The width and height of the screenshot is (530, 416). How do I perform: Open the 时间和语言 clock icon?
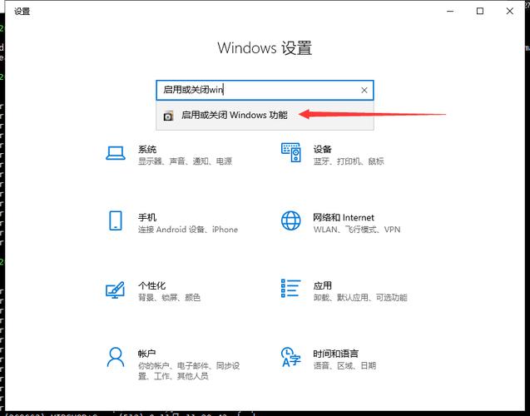pyautogui.click(x=290, y=357)
